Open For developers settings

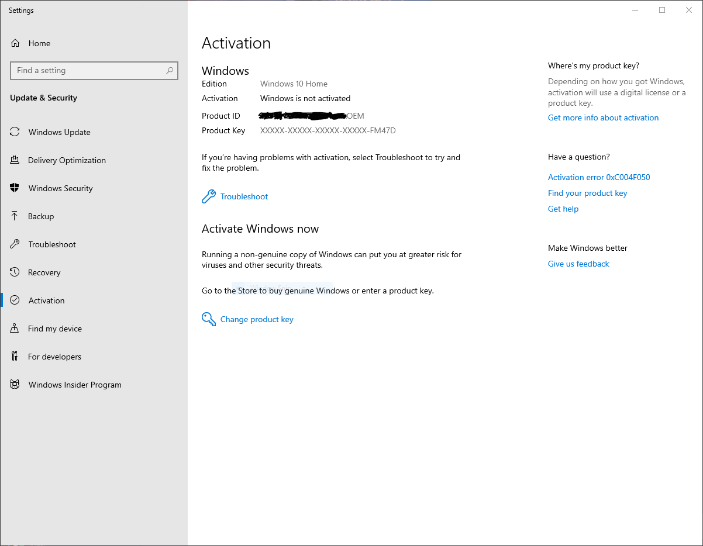(94, 357)
